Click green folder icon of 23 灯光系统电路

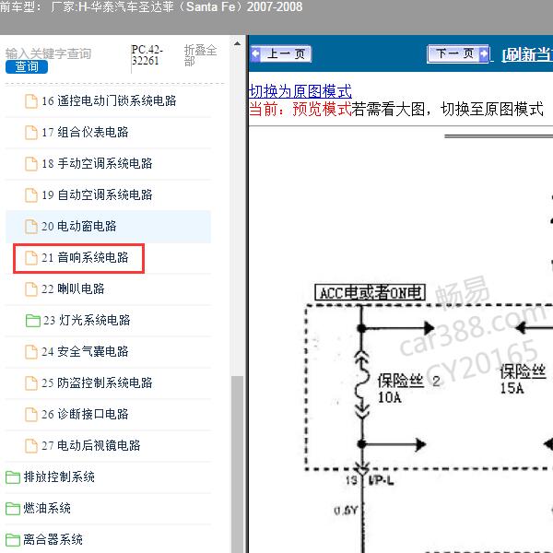[33, 321]
